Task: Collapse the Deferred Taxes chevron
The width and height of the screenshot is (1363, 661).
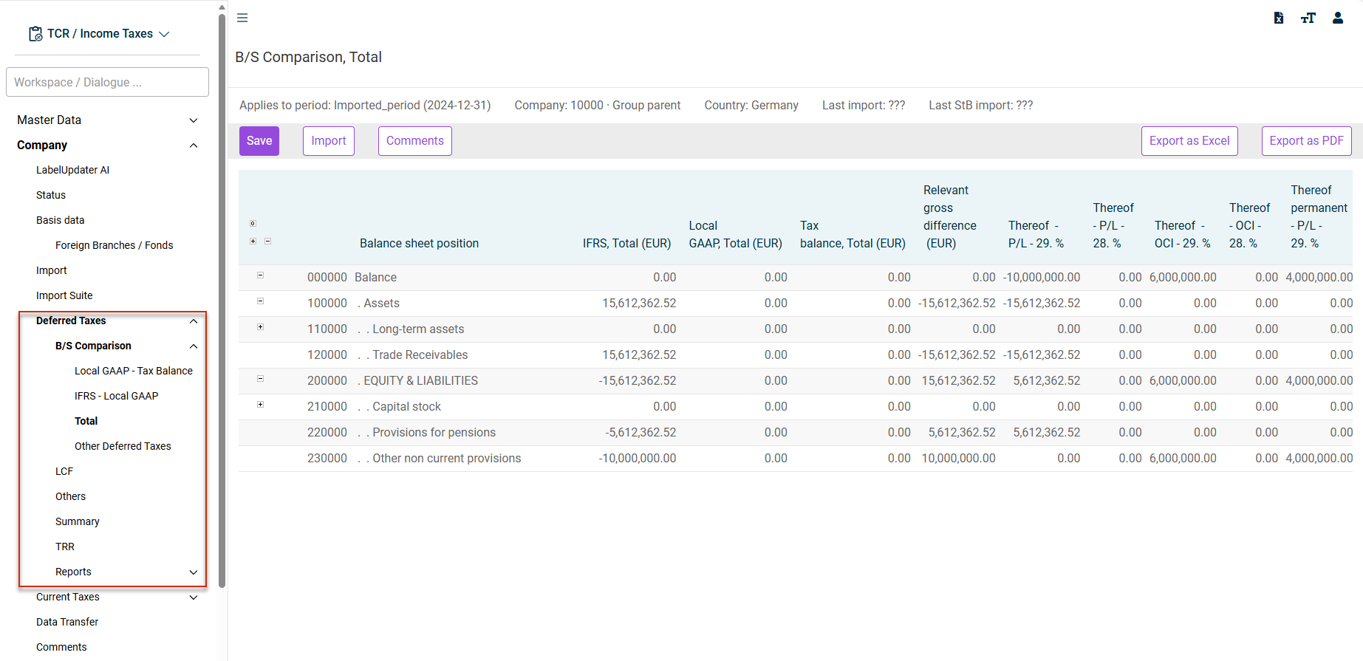Action: (194, 321)
